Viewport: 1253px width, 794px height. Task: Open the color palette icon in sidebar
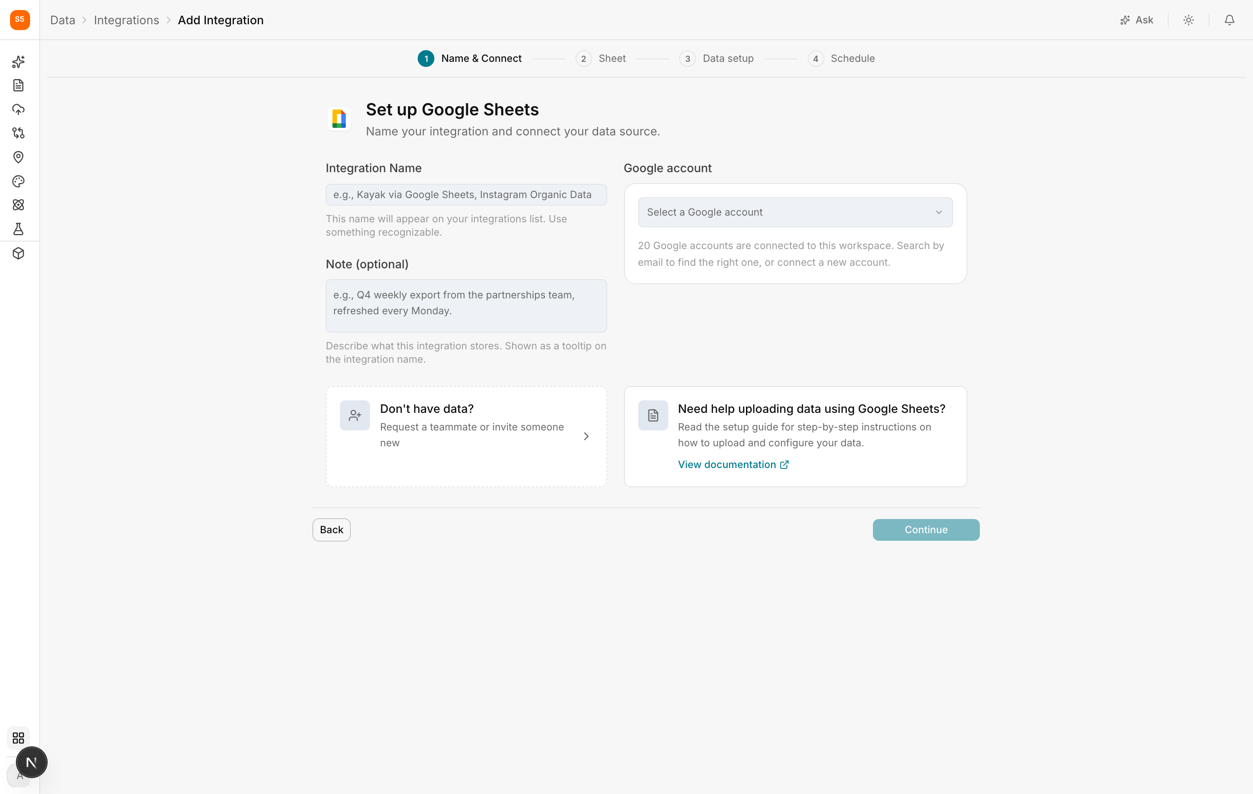tap(18, 181)
